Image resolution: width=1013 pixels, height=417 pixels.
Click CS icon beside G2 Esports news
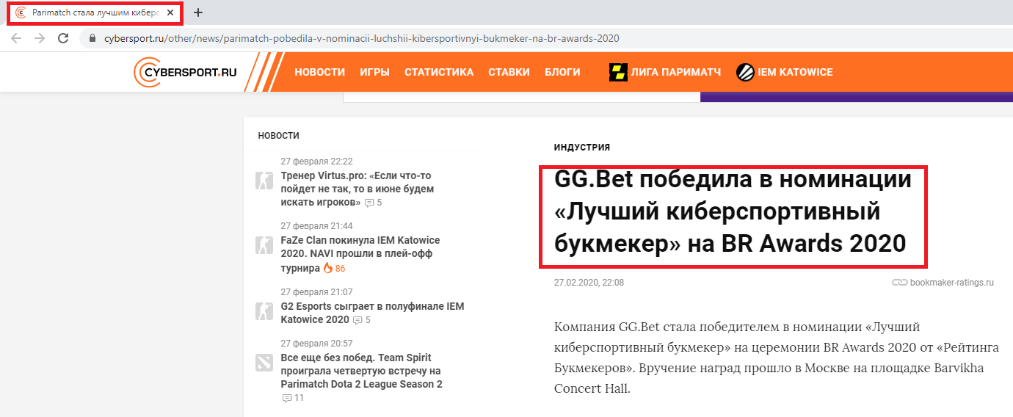(264, 311)
